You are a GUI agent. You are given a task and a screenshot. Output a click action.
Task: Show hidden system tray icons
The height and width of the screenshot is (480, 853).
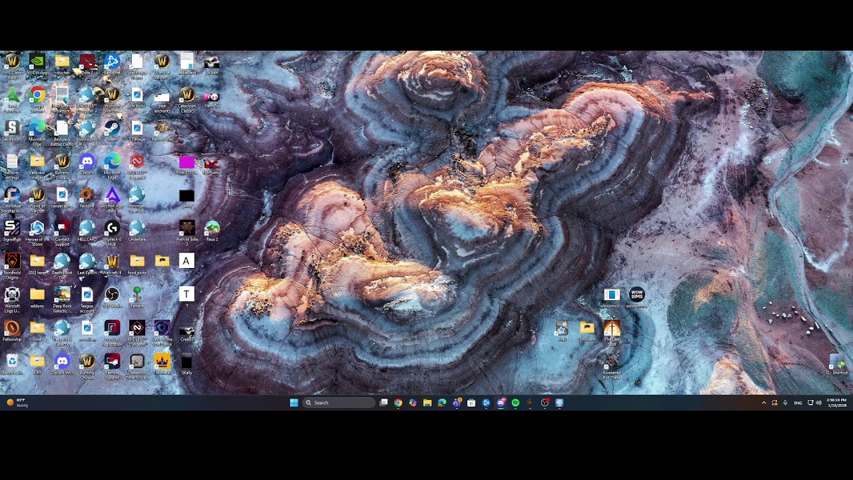click(x=764, y=403)
